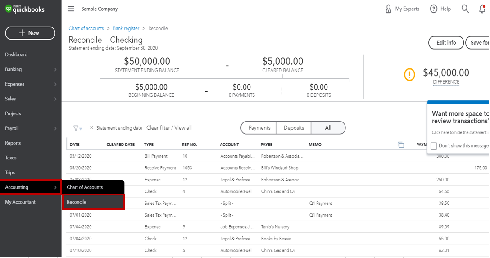Click the My Experts person icon
490x258 pixels.
coord(388,9)
